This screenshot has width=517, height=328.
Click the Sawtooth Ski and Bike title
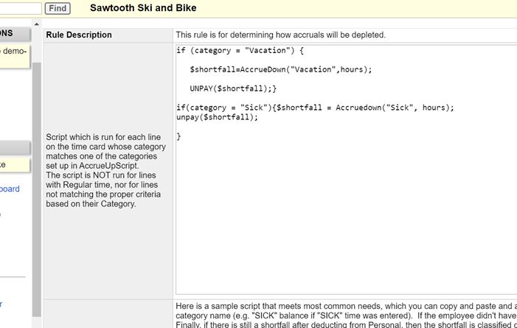coord(143,8)
